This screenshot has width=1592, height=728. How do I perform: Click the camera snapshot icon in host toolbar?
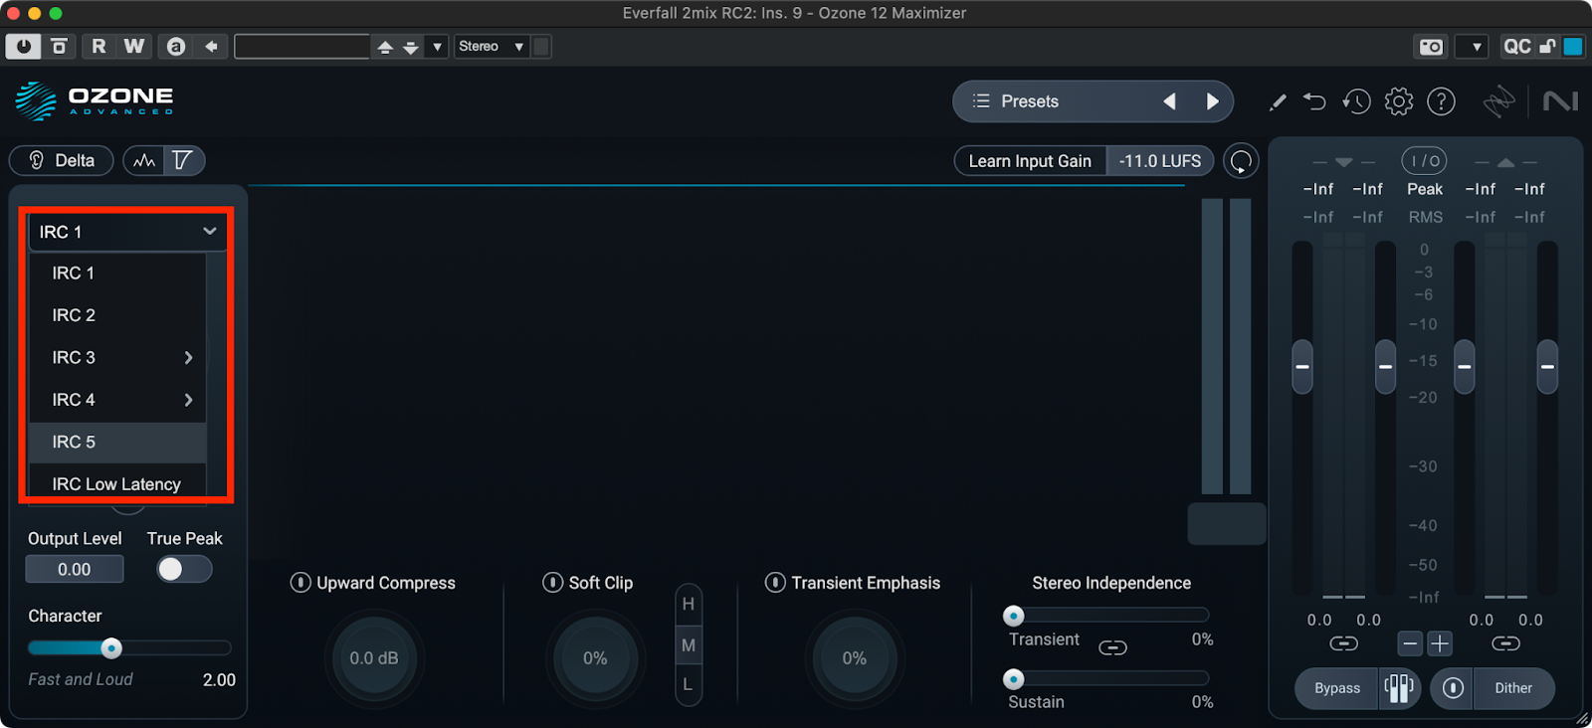[1431, 47]
